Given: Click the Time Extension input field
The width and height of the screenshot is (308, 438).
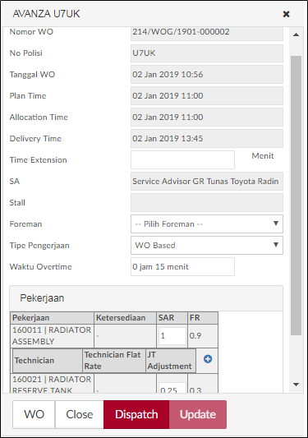Looking at the screenshot, I should click(182, 159).
